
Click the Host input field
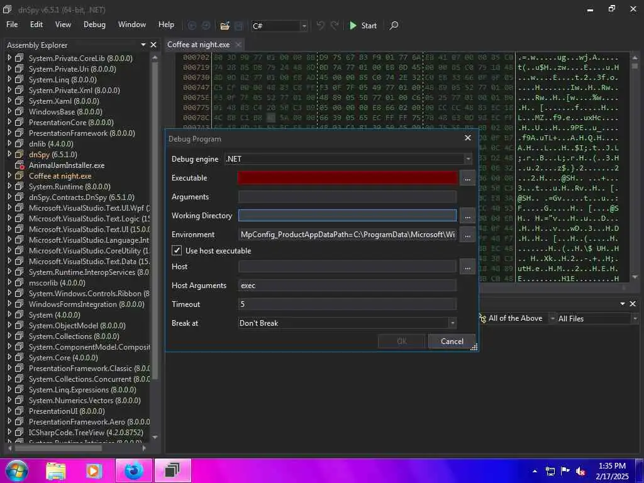(347, 267)
